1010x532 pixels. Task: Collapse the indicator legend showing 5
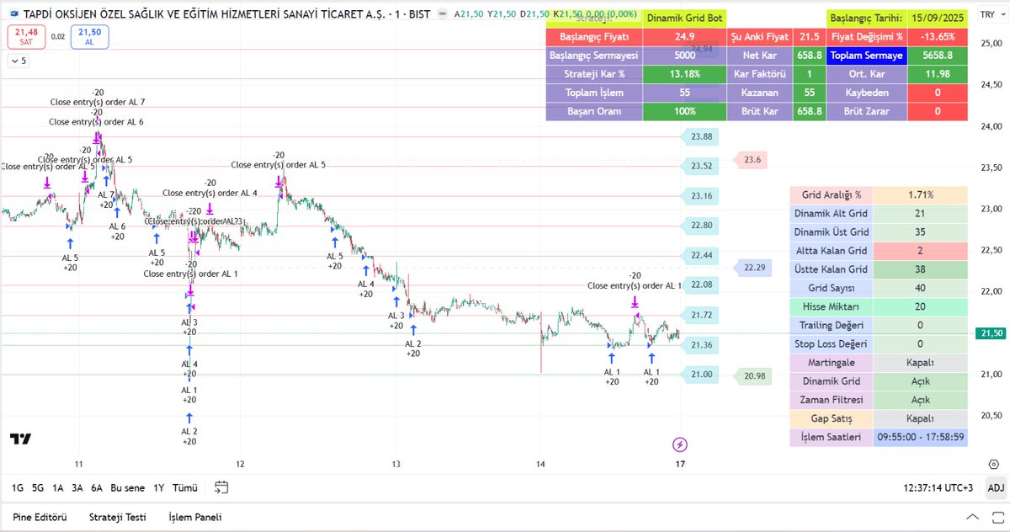(x=19, y=61)
